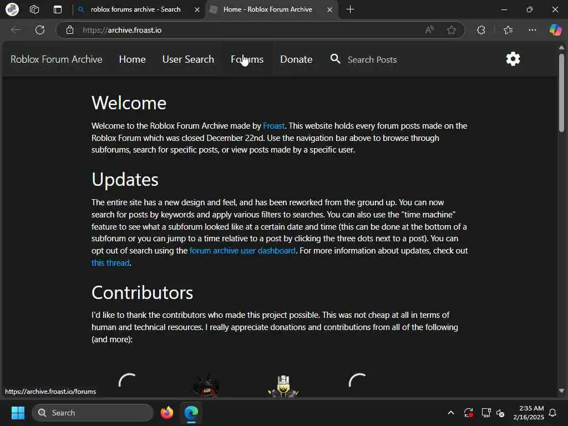This screenshot has height=426, width=568.
Task: Open tab actions menu icon
Action: coord(58,9)
